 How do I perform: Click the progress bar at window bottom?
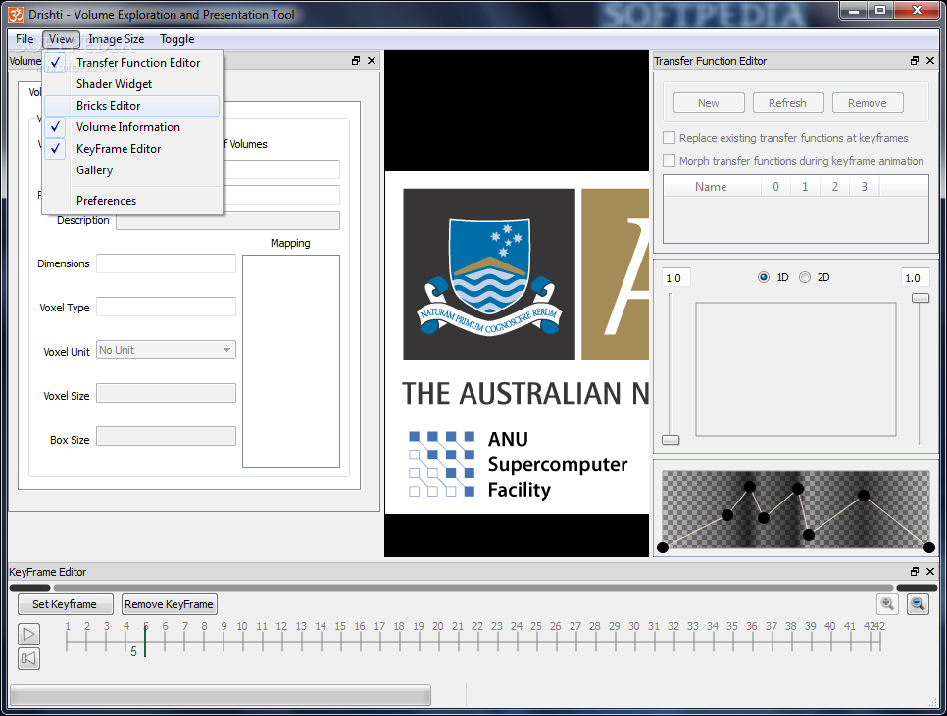click(x=221, y=694)
